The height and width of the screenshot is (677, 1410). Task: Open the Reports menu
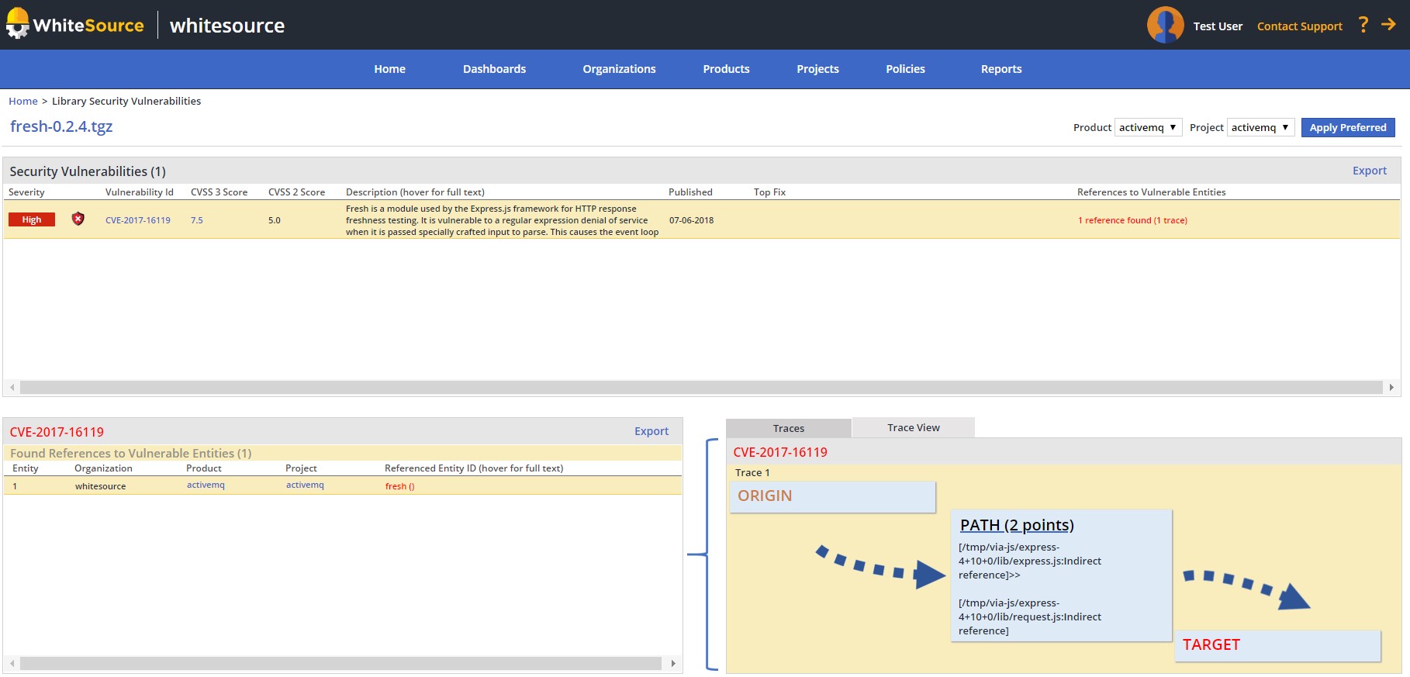point(1001,69)
